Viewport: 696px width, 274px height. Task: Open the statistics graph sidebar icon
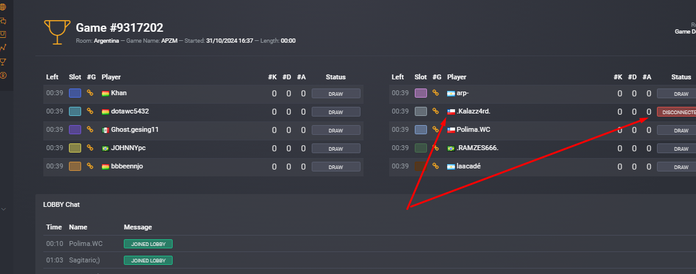pyautogui.click(x=2, y=48)
